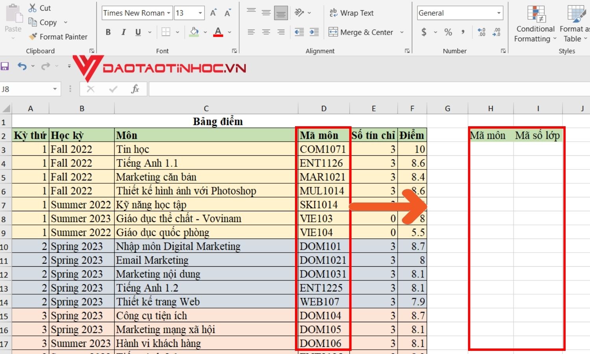
Task: Select the Format Painter tool
Action: (x=58, y=37)
